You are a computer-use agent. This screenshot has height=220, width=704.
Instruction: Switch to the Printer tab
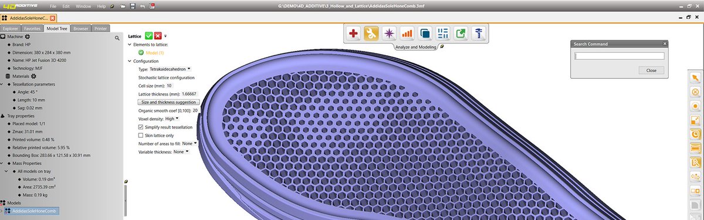point(101,28)
